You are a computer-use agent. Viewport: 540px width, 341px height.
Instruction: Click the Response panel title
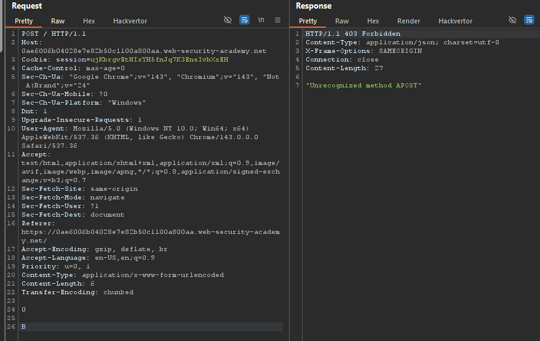click(314, 6)
